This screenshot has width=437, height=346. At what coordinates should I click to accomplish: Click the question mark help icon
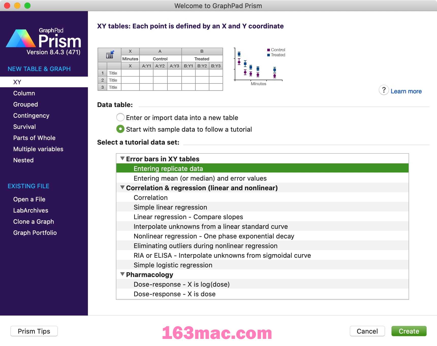click(384, 90)
